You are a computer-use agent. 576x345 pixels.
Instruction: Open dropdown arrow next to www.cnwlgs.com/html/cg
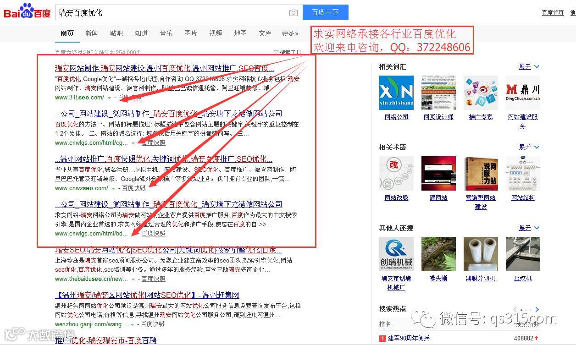coord(133,143)
